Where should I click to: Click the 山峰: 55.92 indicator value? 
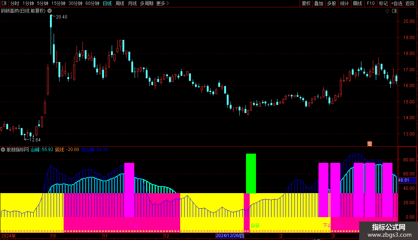(x=42, y=150)
